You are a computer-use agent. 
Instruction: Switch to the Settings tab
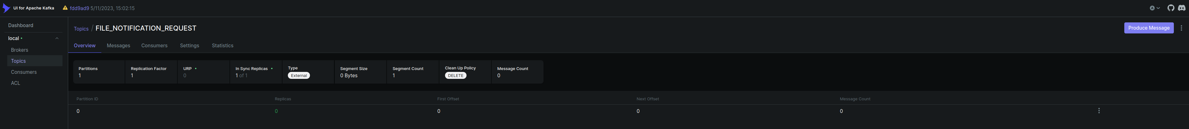tap(189, 46)
